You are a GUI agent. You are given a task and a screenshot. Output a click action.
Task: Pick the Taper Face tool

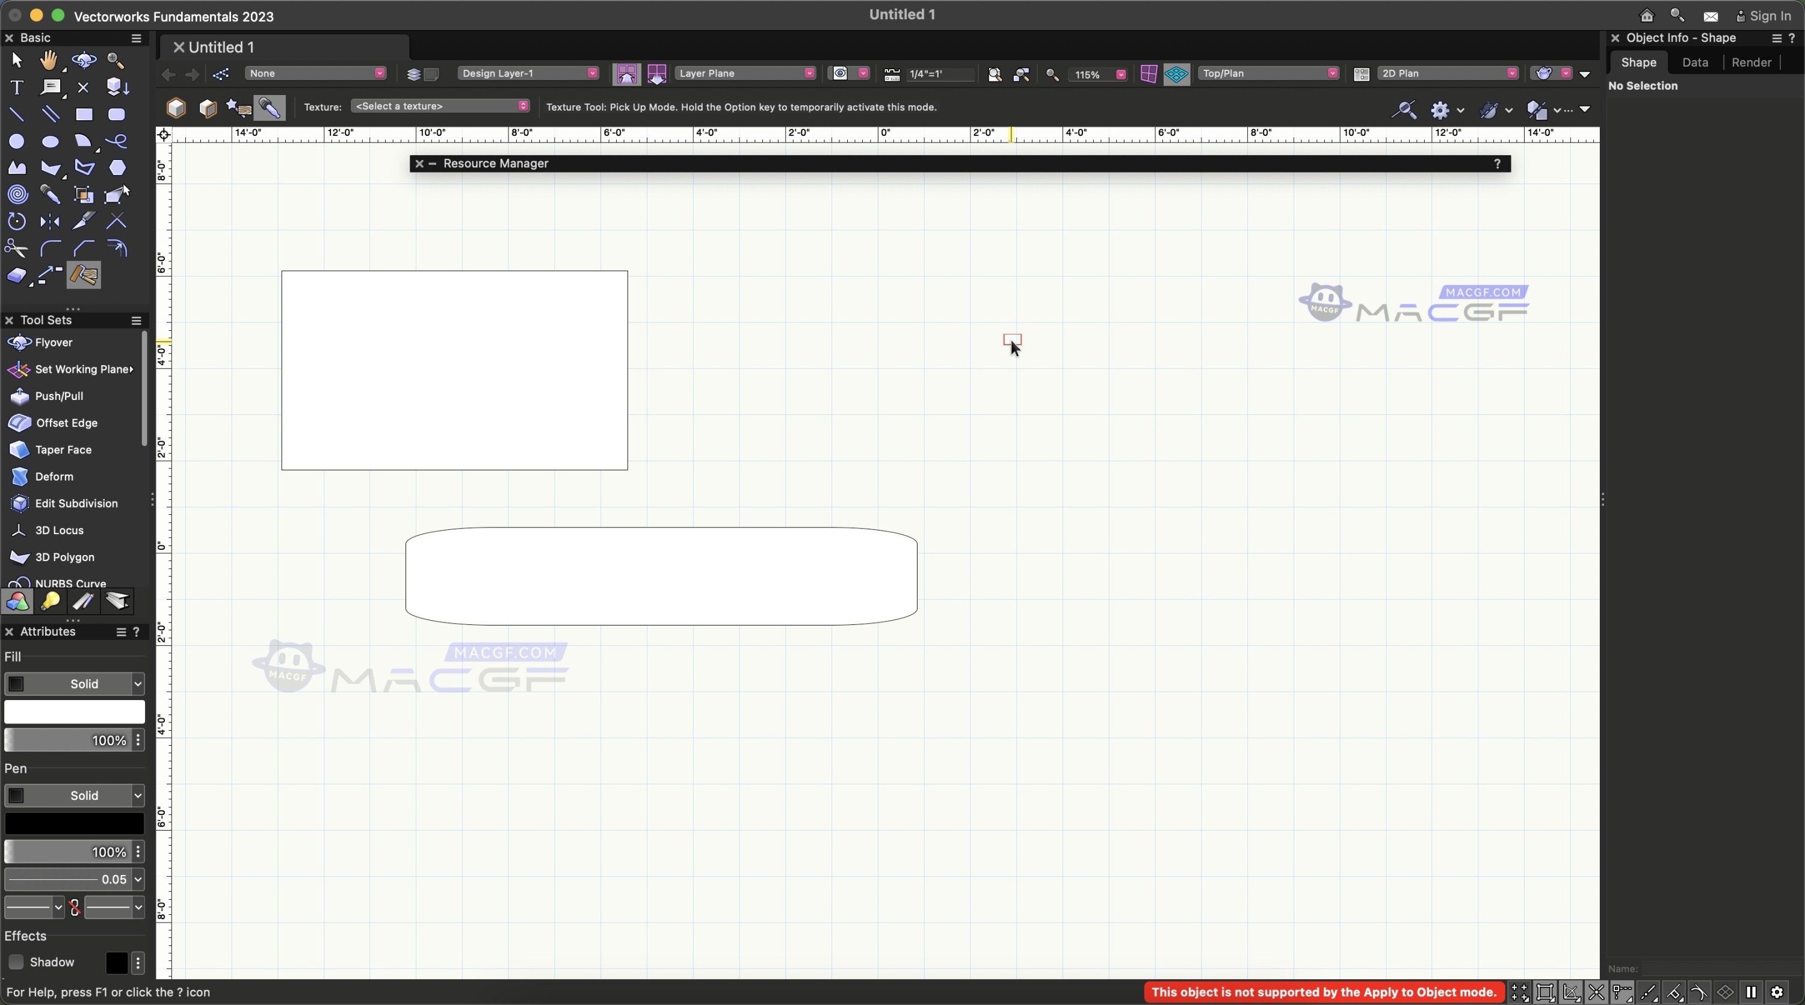pyautogui.click(x=63, y=450)
